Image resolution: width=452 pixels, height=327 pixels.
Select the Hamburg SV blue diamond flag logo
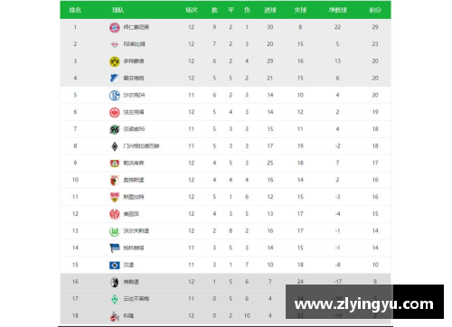tap(115, 265)
